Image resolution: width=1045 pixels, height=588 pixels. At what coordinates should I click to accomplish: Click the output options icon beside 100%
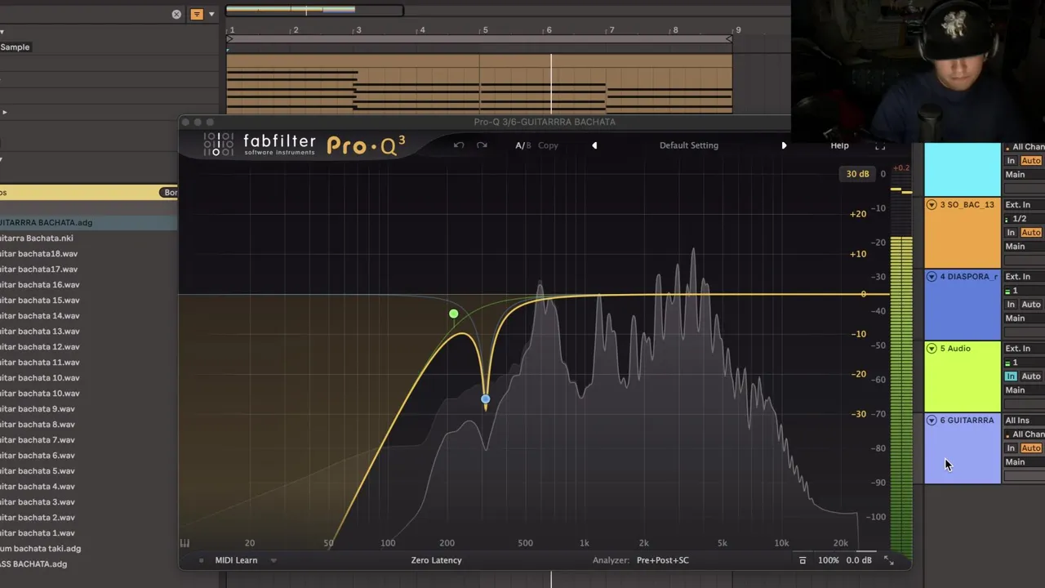coord(803,560)
